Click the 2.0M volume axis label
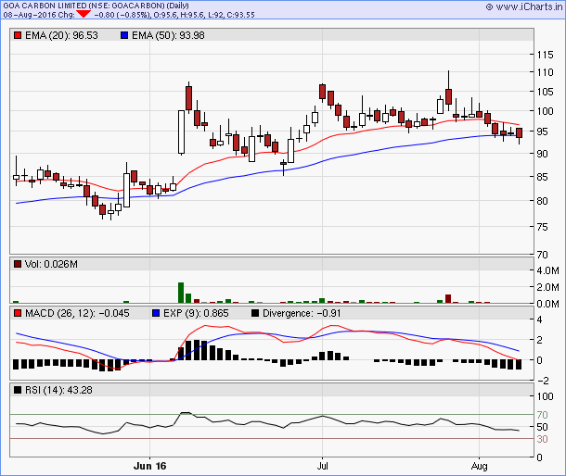Image resolution: width=566 pixels, height=476 pixels. pyautogui.click(x=548, y=287)
